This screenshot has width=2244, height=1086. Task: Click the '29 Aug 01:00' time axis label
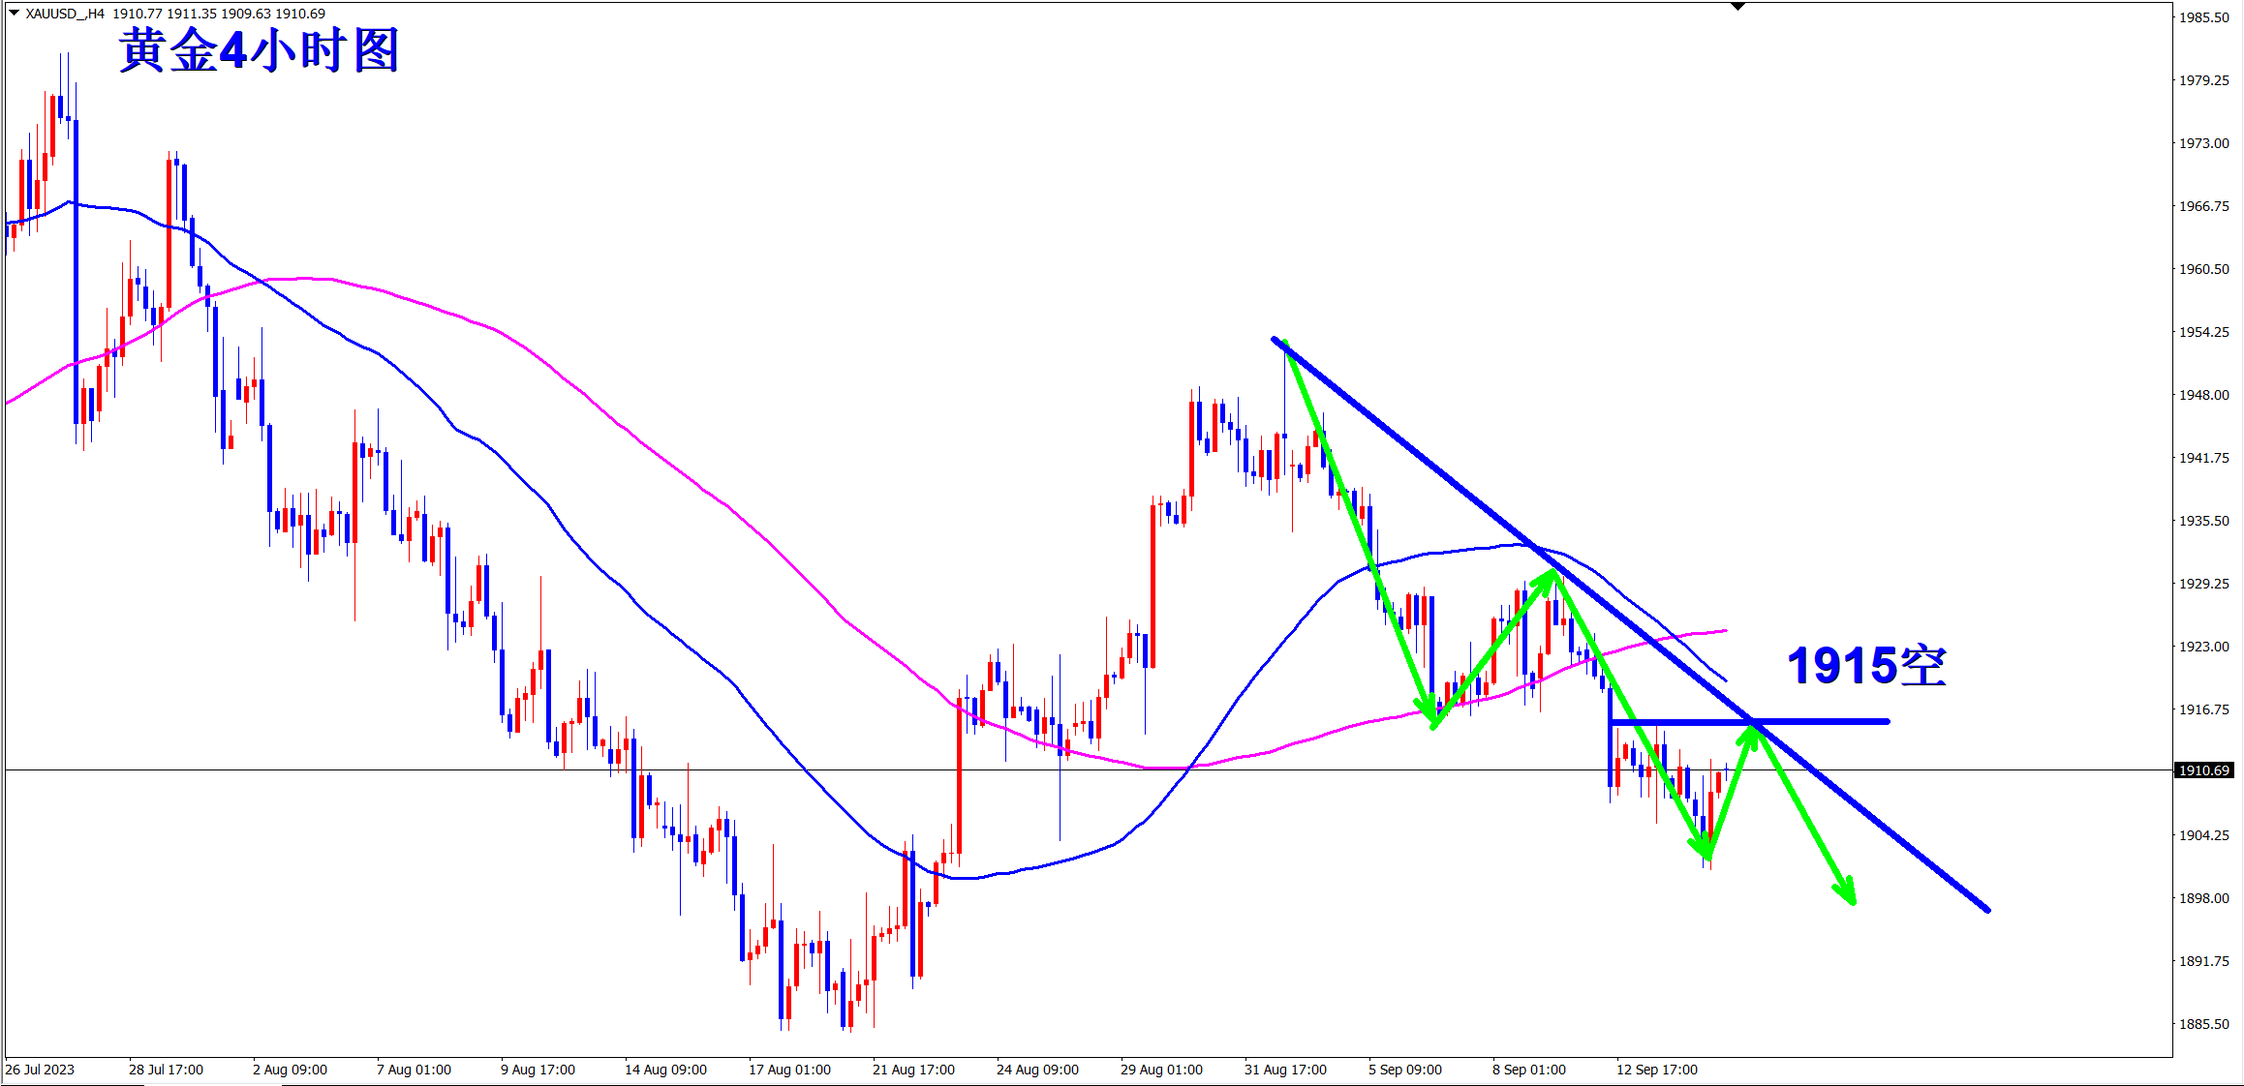(x=1161, y=1070)
